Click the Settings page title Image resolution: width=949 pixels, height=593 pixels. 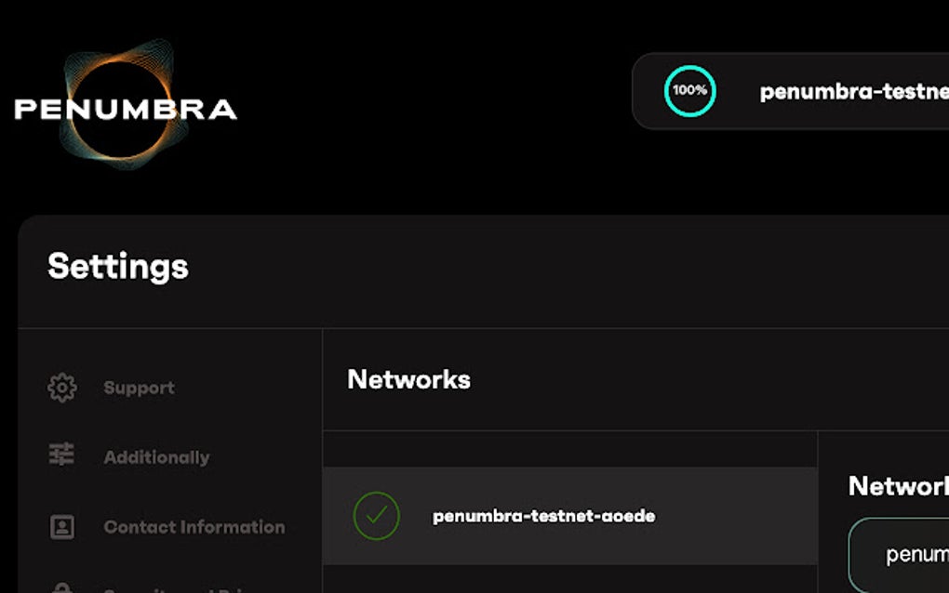118,267
